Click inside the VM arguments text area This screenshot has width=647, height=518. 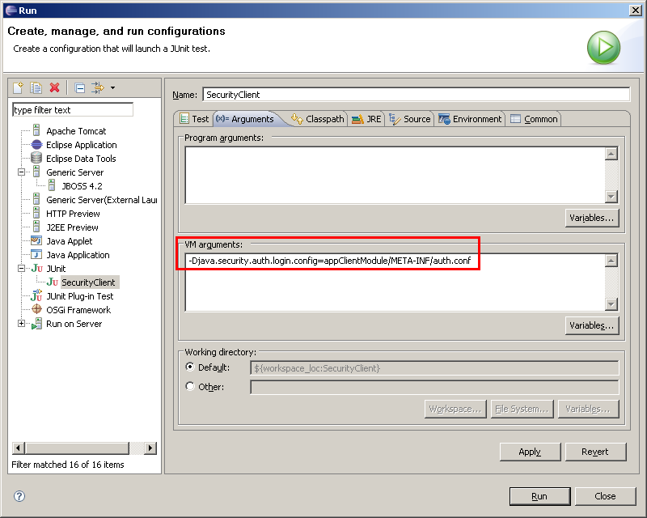[x=395, y=282]
